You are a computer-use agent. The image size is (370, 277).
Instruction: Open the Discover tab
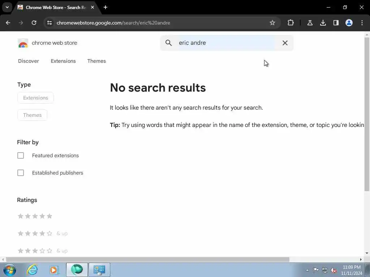29,61
